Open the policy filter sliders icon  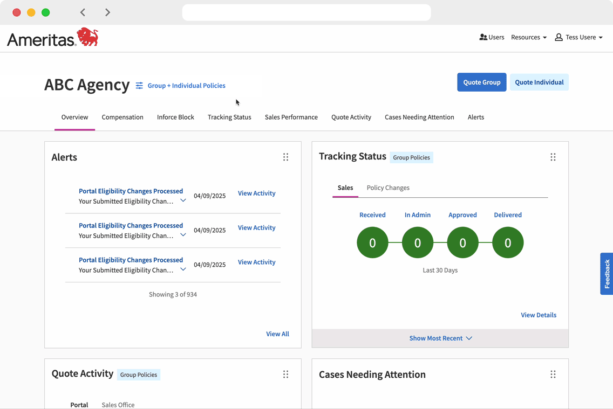tap(139, 86)
